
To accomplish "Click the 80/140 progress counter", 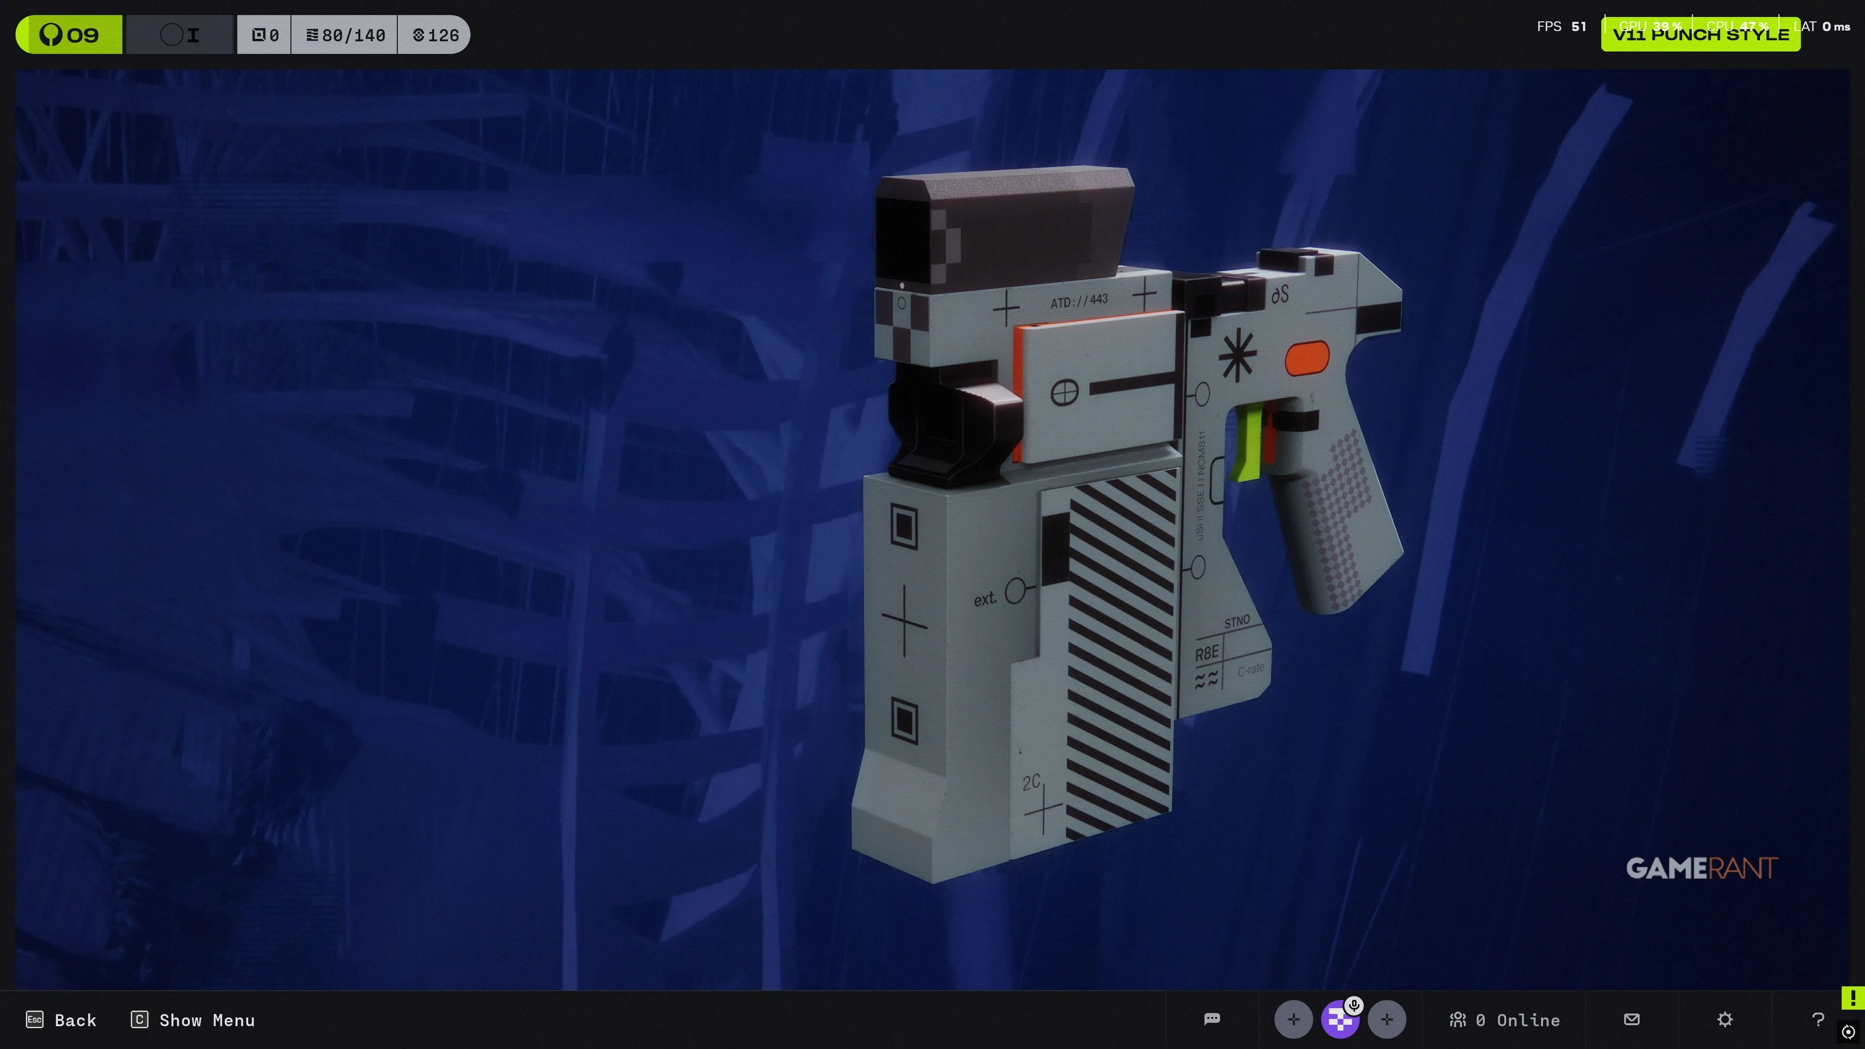I will pyautogui.click(x=345, y=35).
